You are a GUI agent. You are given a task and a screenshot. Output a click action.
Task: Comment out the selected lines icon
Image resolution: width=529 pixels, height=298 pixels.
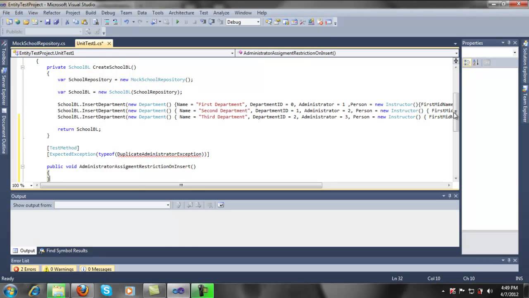click(107, 22)
